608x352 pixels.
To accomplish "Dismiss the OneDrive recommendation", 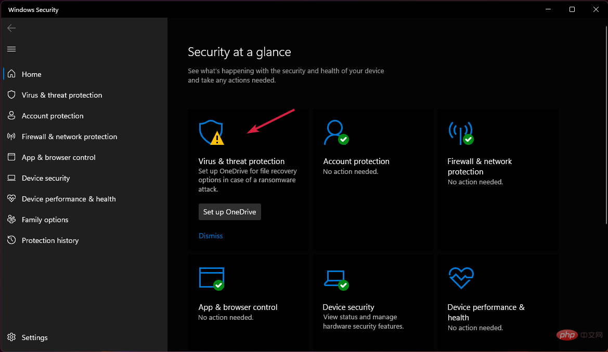I will pos(211,235).
